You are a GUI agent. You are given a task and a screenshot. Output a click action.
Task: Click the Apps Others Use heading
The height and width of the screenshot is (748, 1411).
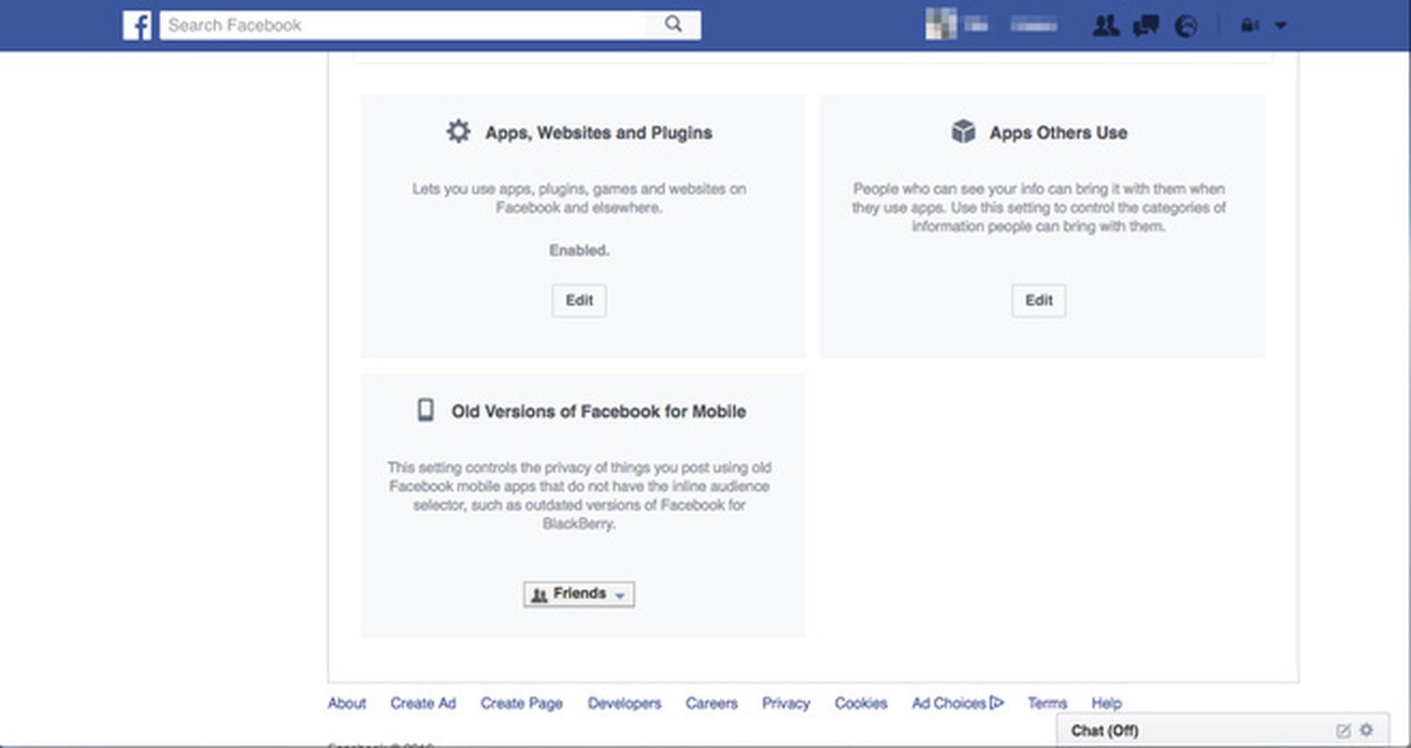pyautogui.click(x=1058, y=133)
